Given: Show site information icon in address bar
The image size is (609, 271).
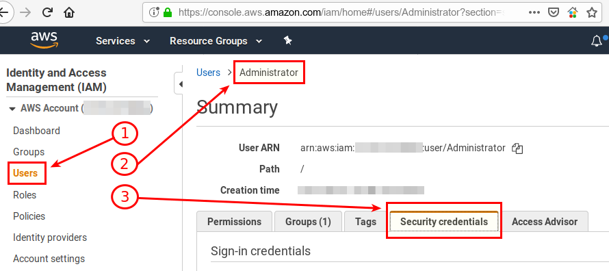Looking at the screenshot, I should point(154,13).
